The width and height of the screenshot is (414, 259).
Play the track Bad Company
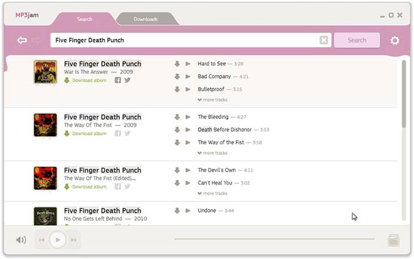coord(188,77)
